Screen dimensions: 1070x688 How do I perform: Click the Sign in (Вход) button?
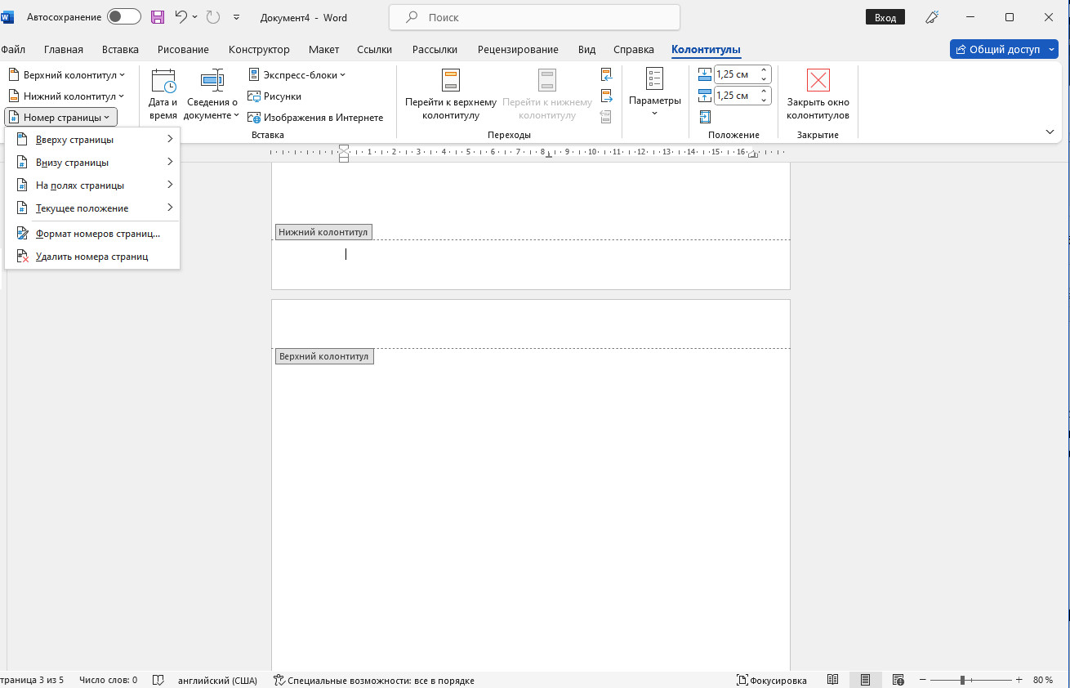pos(885,17)
